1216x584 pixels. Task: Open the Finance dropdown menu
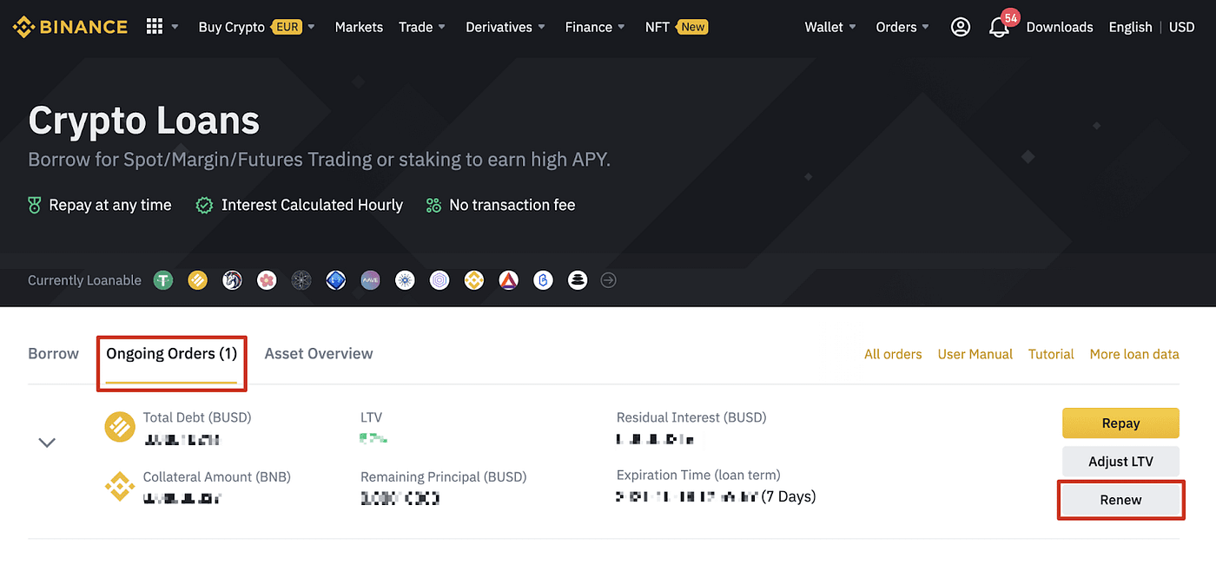pos(595,27)
